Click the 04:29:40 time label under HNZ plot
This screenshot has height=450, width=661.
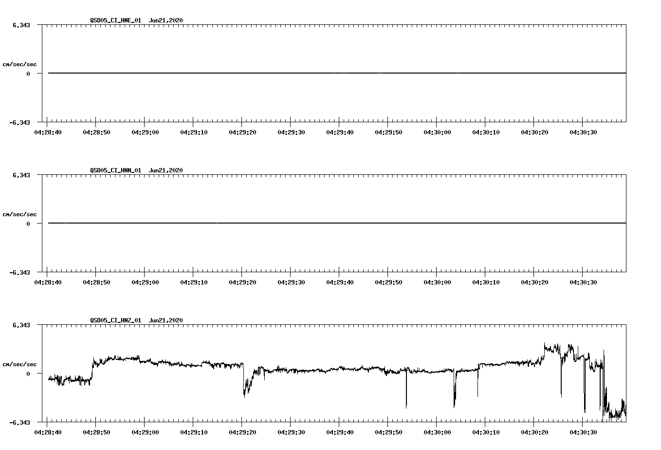340,432
